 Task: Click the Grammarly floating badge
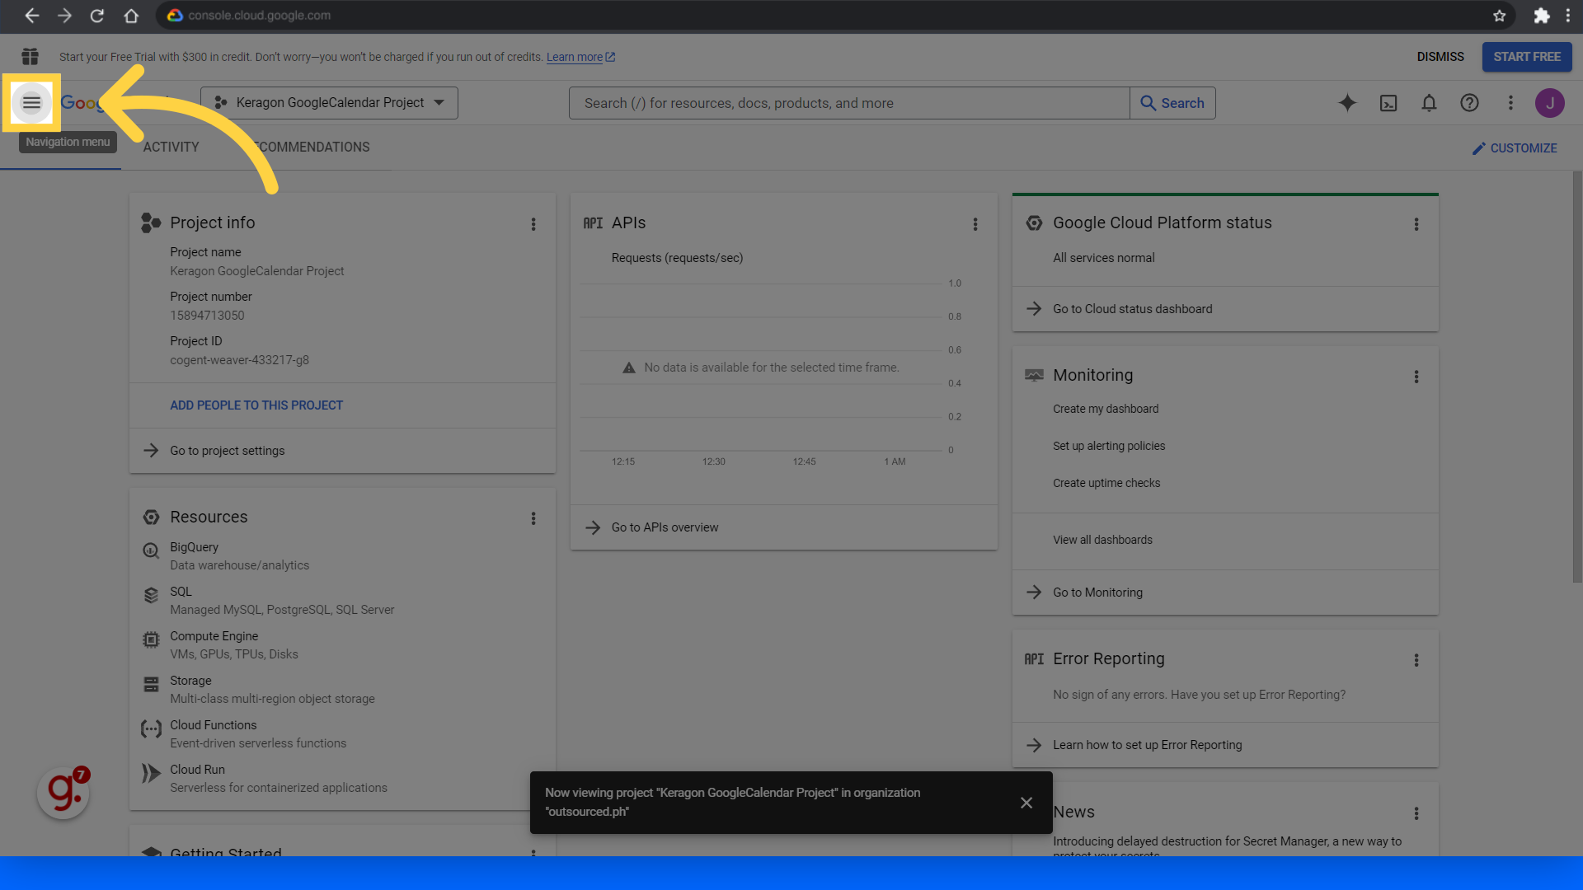(63, 793)
